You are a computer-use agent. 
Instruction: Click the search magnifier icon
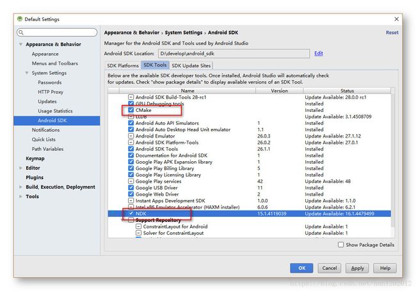click(x=21, y=33)
